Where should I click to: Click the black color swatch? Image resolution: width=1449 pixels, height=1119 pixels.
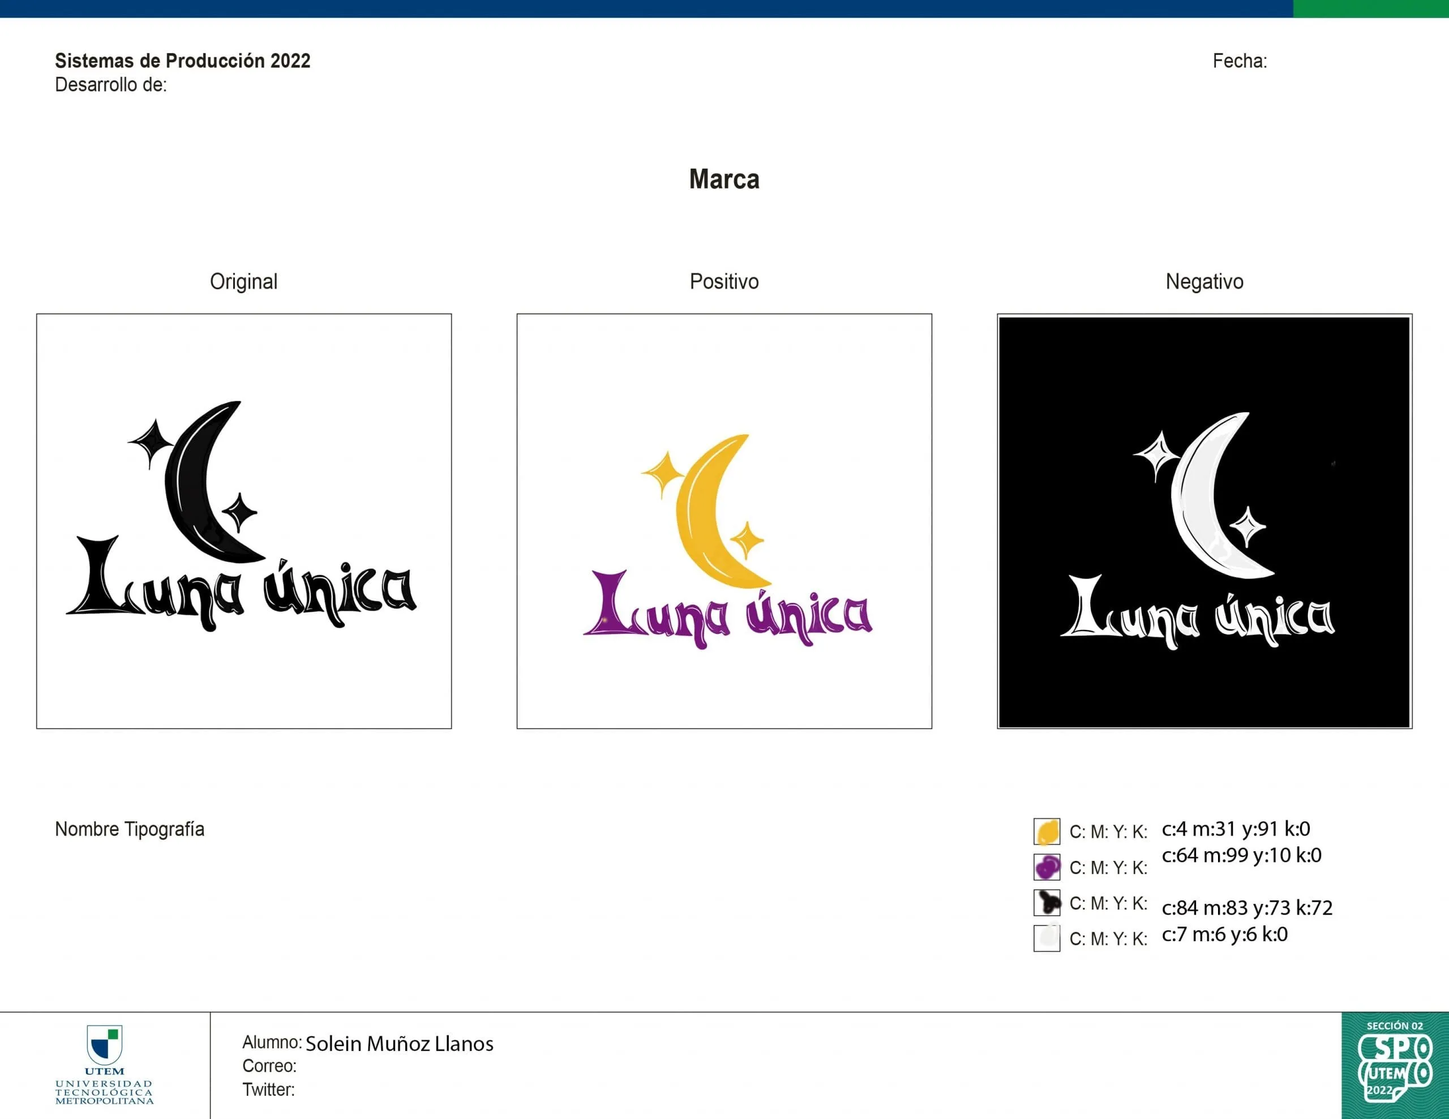tap(1046, 903)
